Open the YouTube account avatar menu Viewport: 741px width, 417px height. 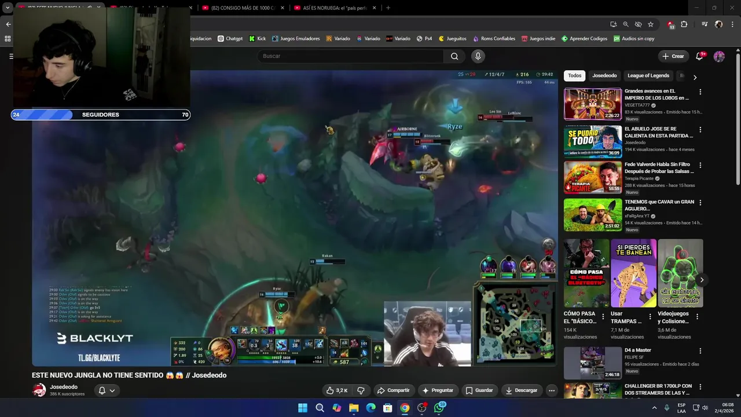pyautogui.click(x=719, y=56)
